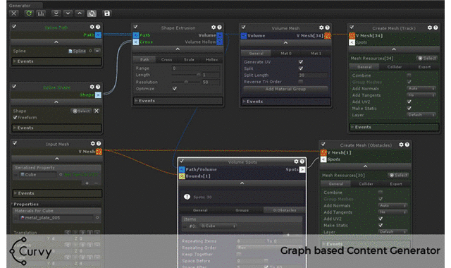Toggle the Shape Extrusion module enabled checkbox
Image resolution: width=451 pixels, height=268 pixels.
point(135,27)
